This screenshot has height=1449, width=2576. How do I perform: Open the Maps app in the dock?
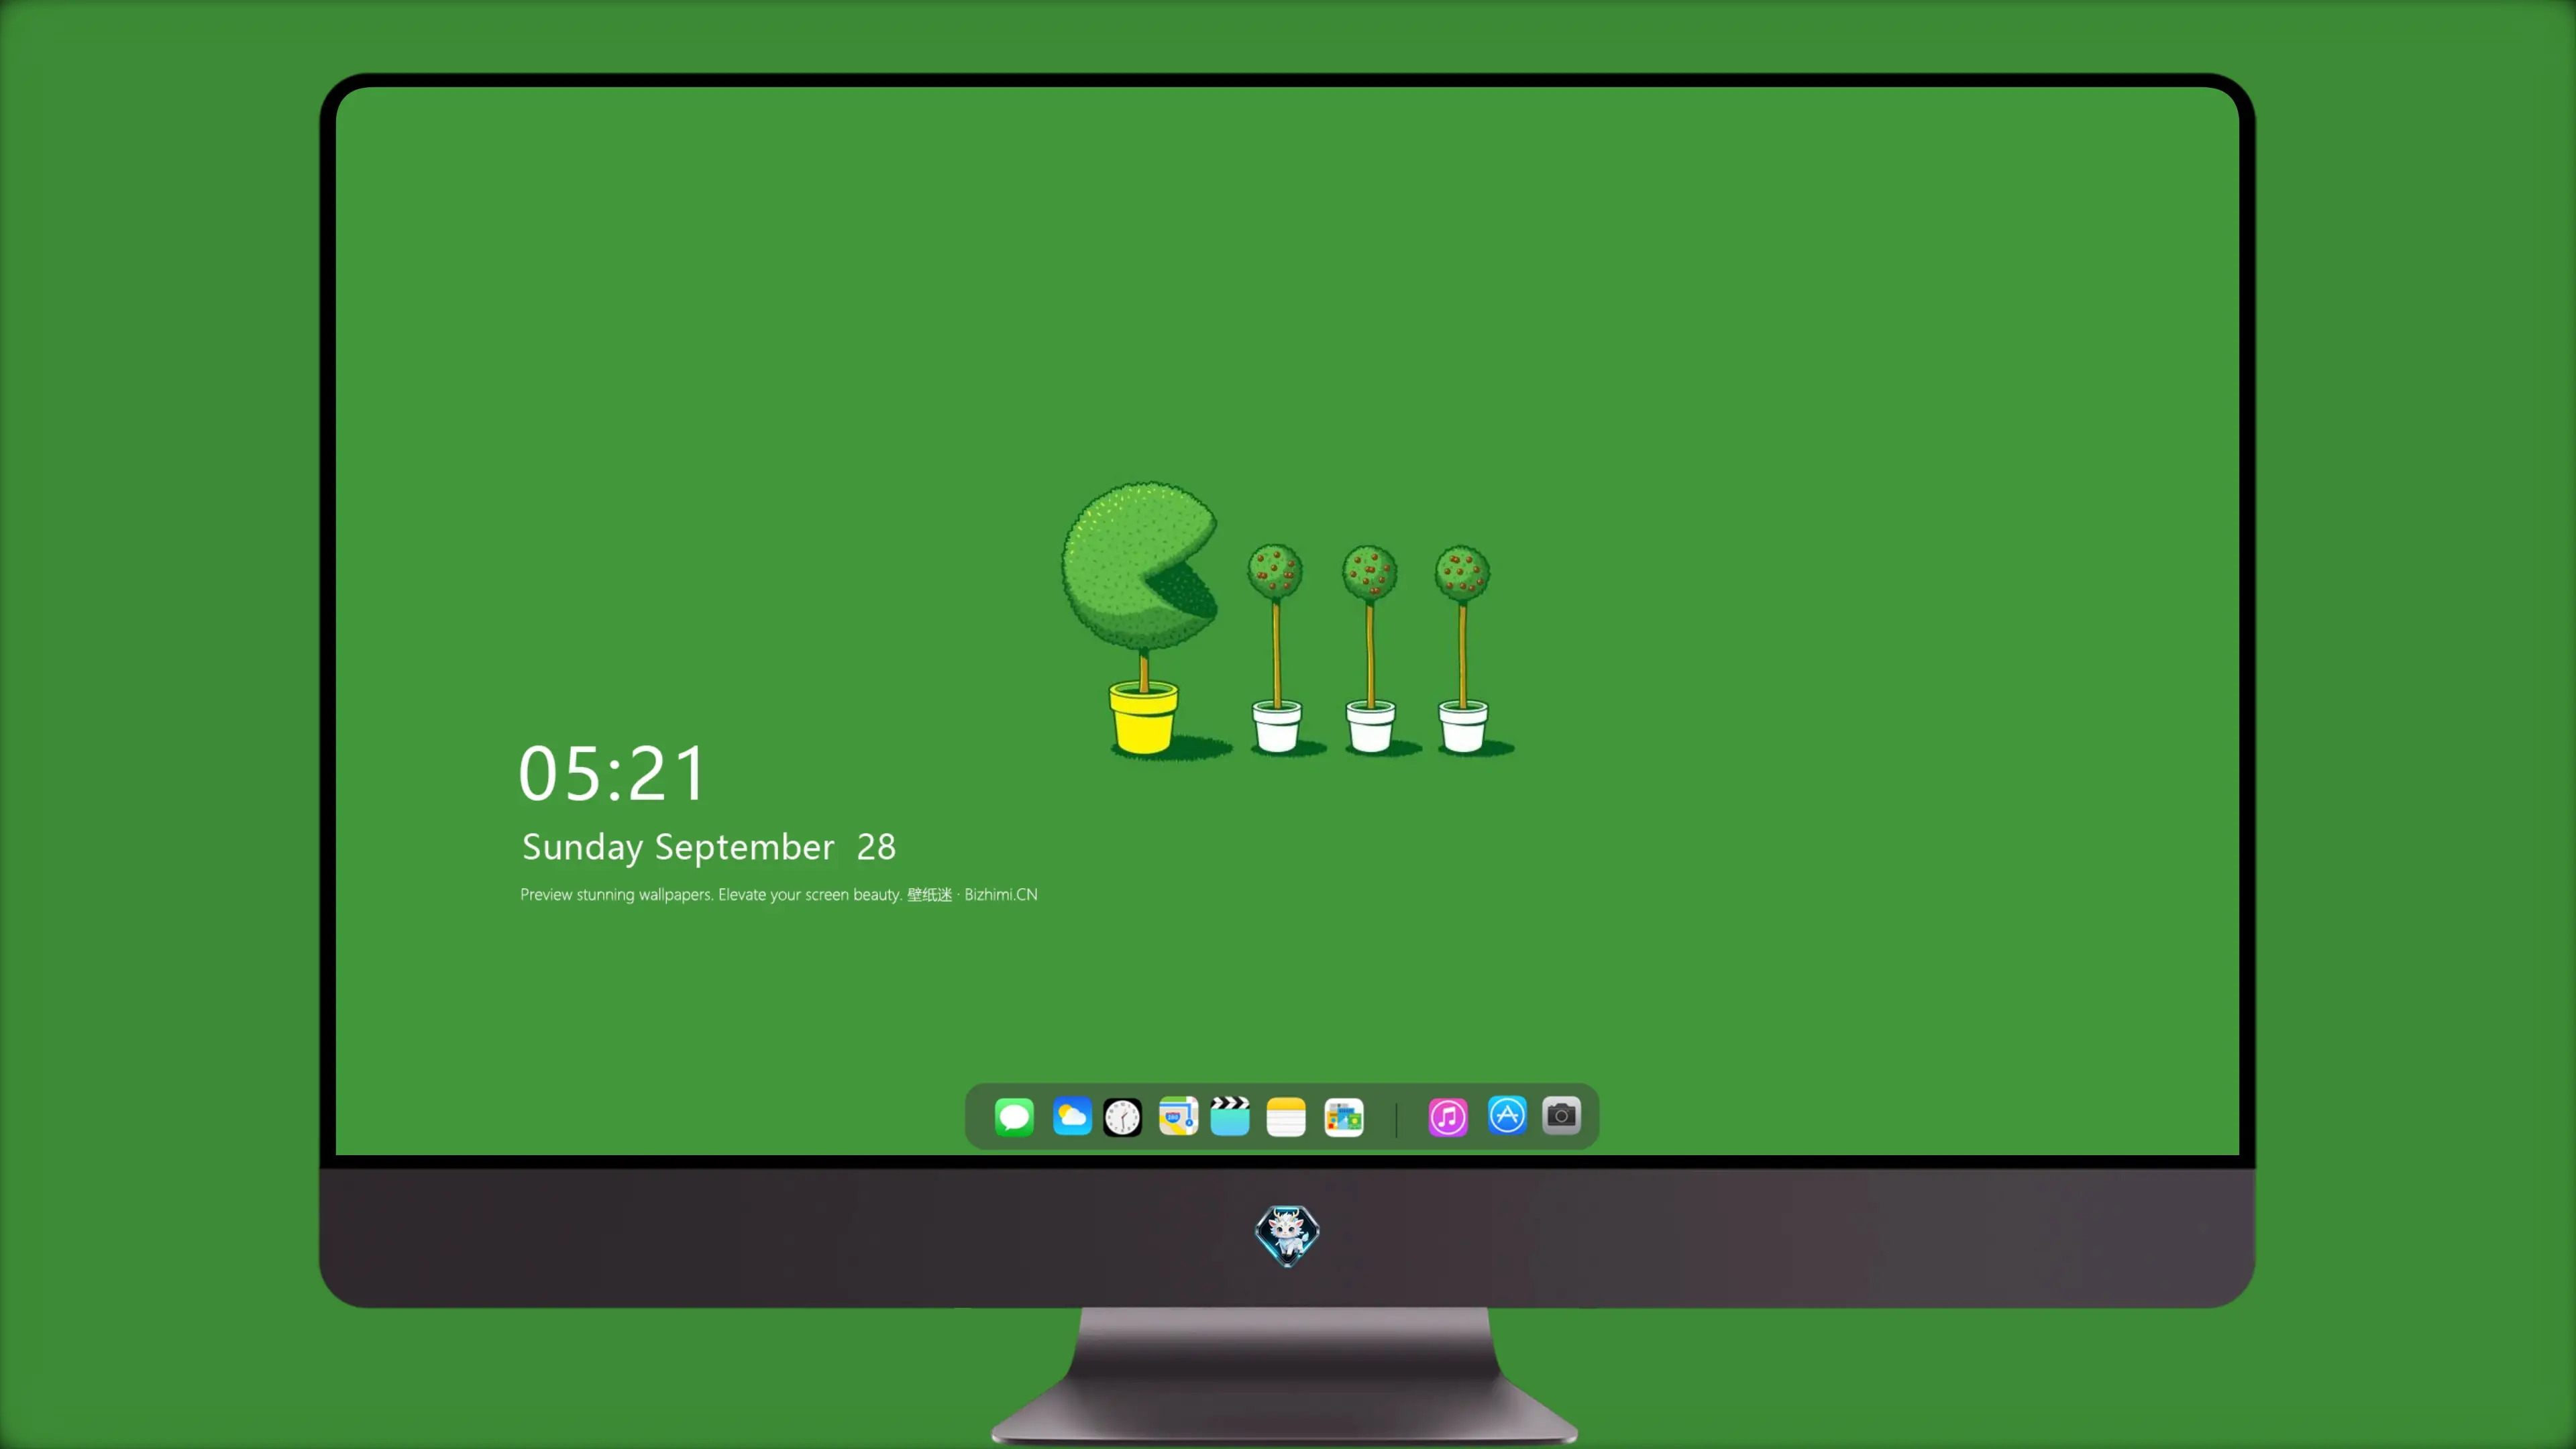click(x=1178, y=1117)
